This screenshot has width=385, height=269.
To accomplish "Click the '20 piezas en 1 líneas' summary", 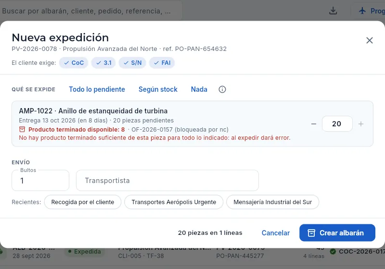I will point(210,233).
